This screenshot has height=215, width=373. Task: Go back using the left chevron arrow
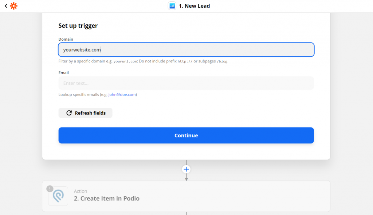6,6
